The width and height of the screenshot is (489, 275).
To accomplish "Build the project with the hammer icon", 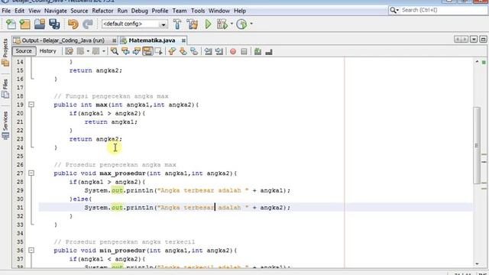I will click(x=177, y=24).
